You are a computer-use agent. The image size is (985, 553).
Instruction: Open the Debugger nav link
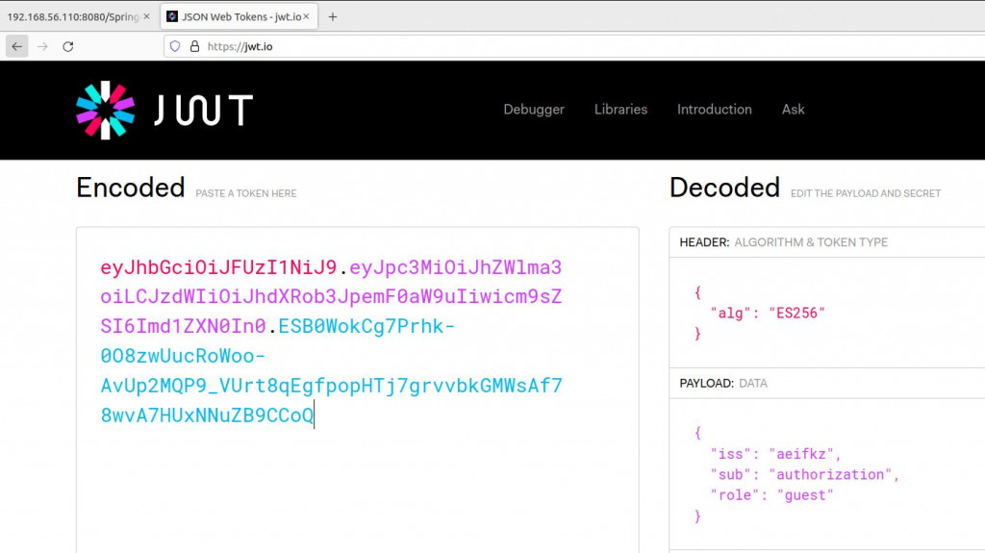point(534,110)
